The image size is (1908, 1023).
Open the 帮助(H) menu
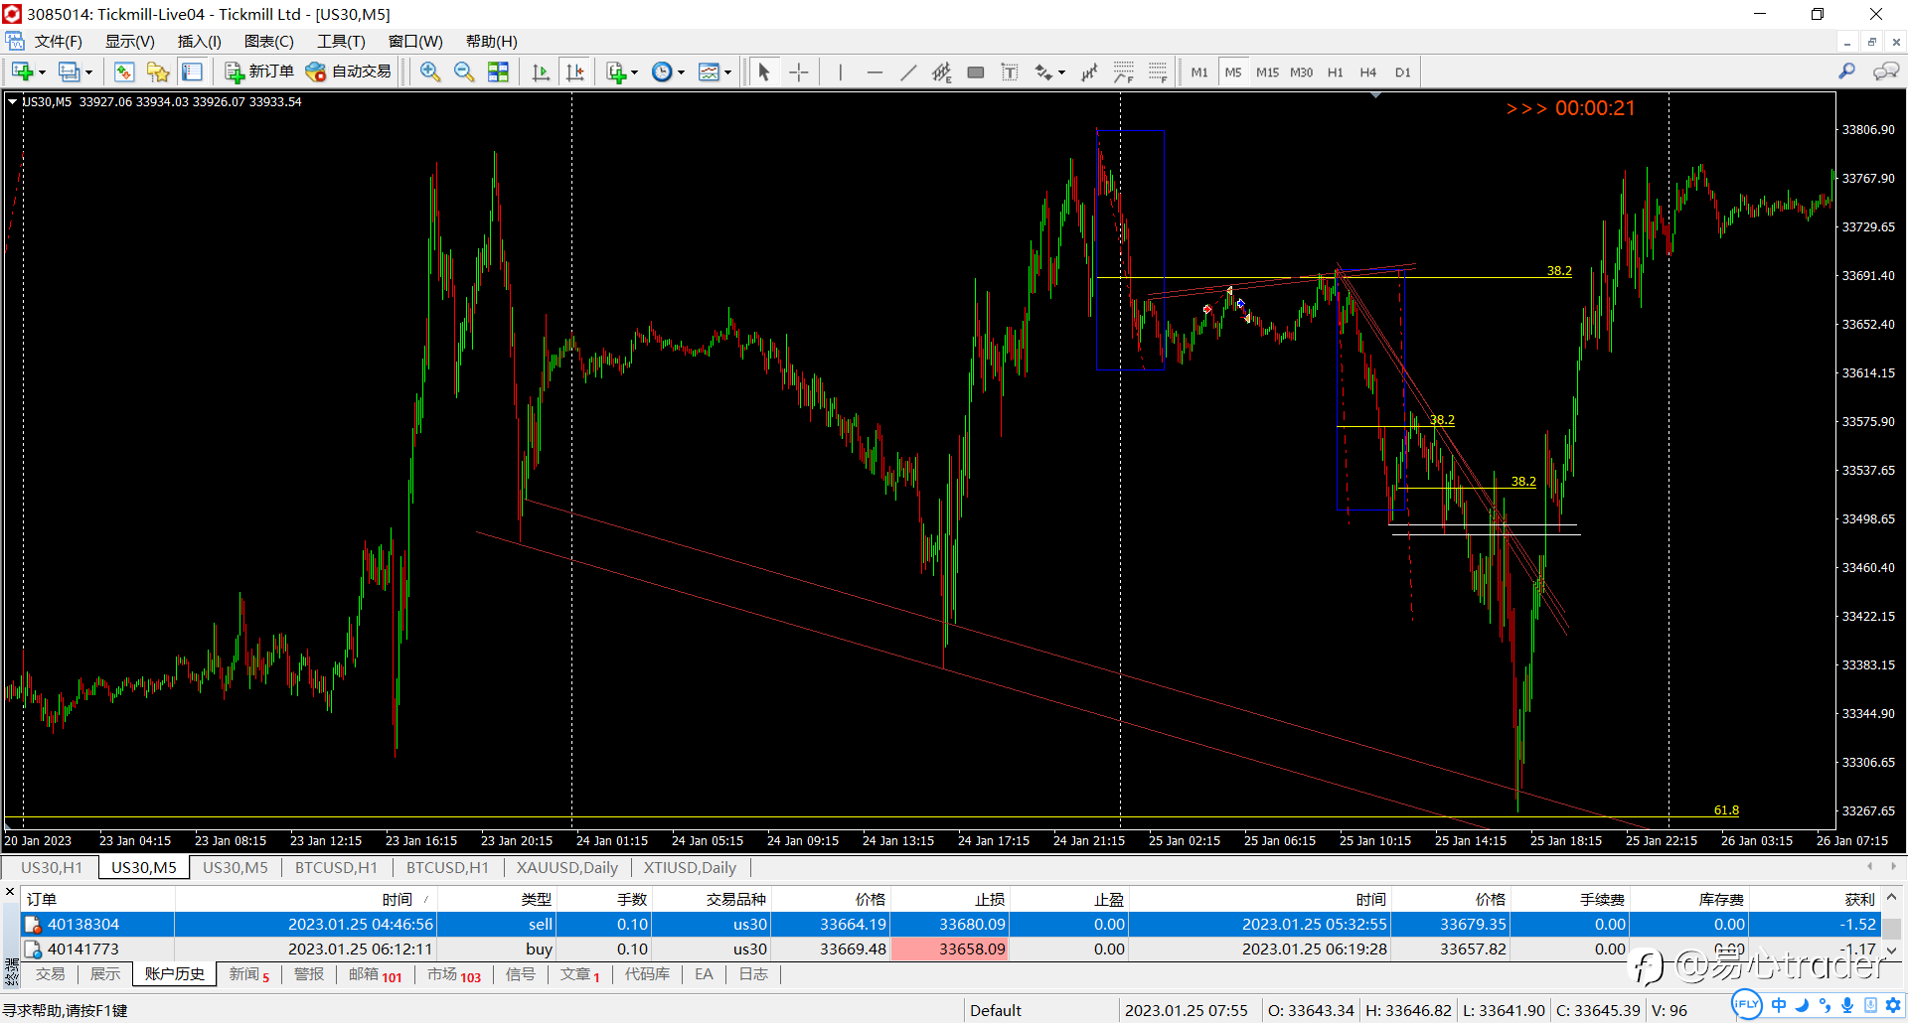(491, 41)
